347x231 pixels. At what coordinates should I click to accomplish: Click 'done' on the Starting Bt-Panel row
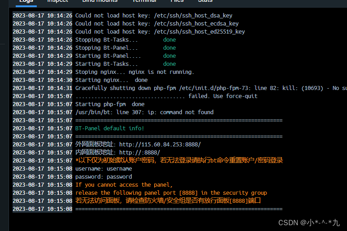click(169, 56)
